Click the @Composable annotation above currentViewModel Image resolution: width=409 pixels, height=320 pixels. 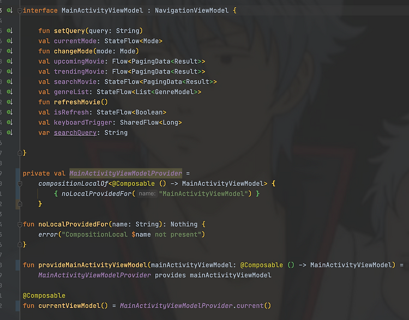[44, 296]
